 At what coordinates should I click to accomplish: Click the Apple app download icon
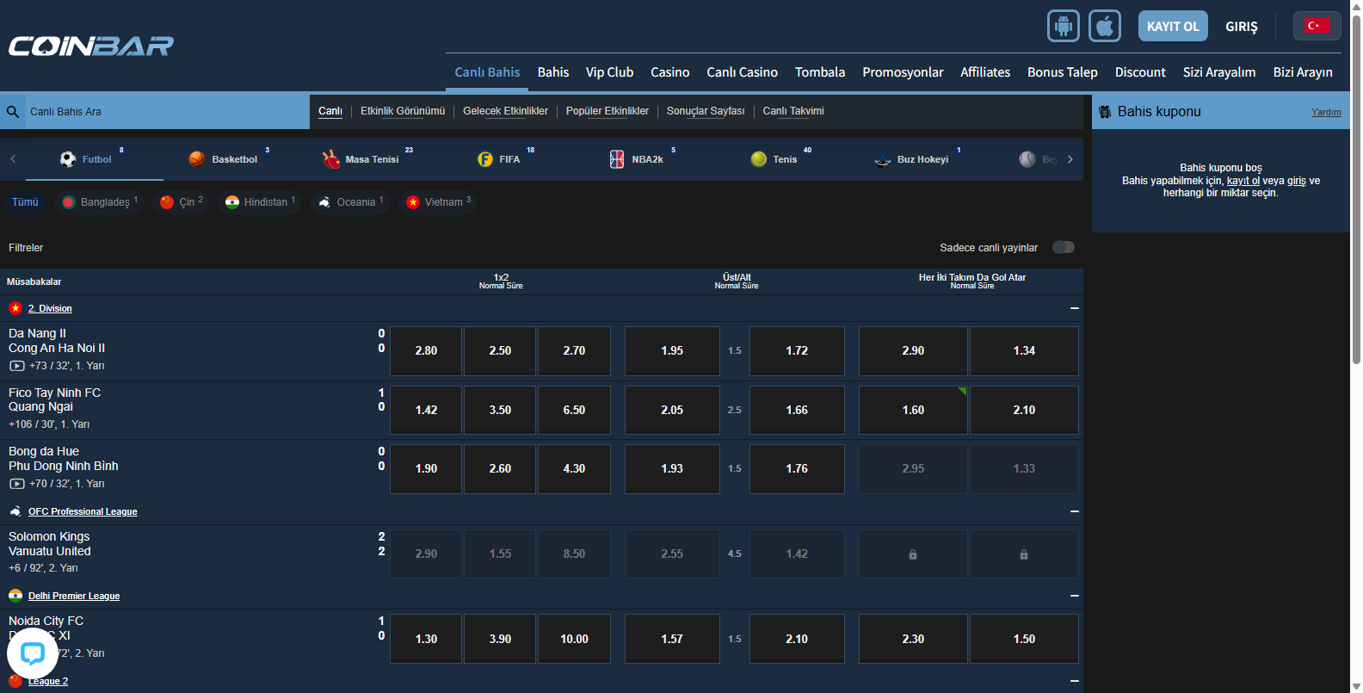(x=1105, y=26)
